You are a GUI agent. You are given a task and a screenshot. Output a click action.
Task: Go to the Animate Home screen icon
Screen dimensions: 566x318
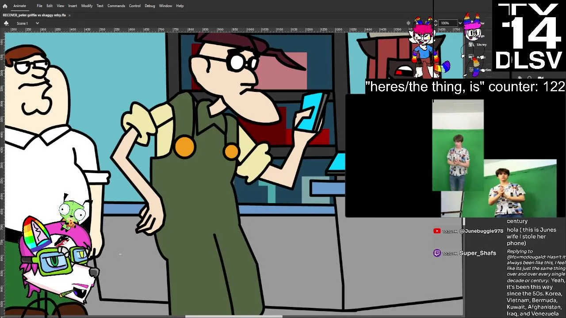click(5, 6)
